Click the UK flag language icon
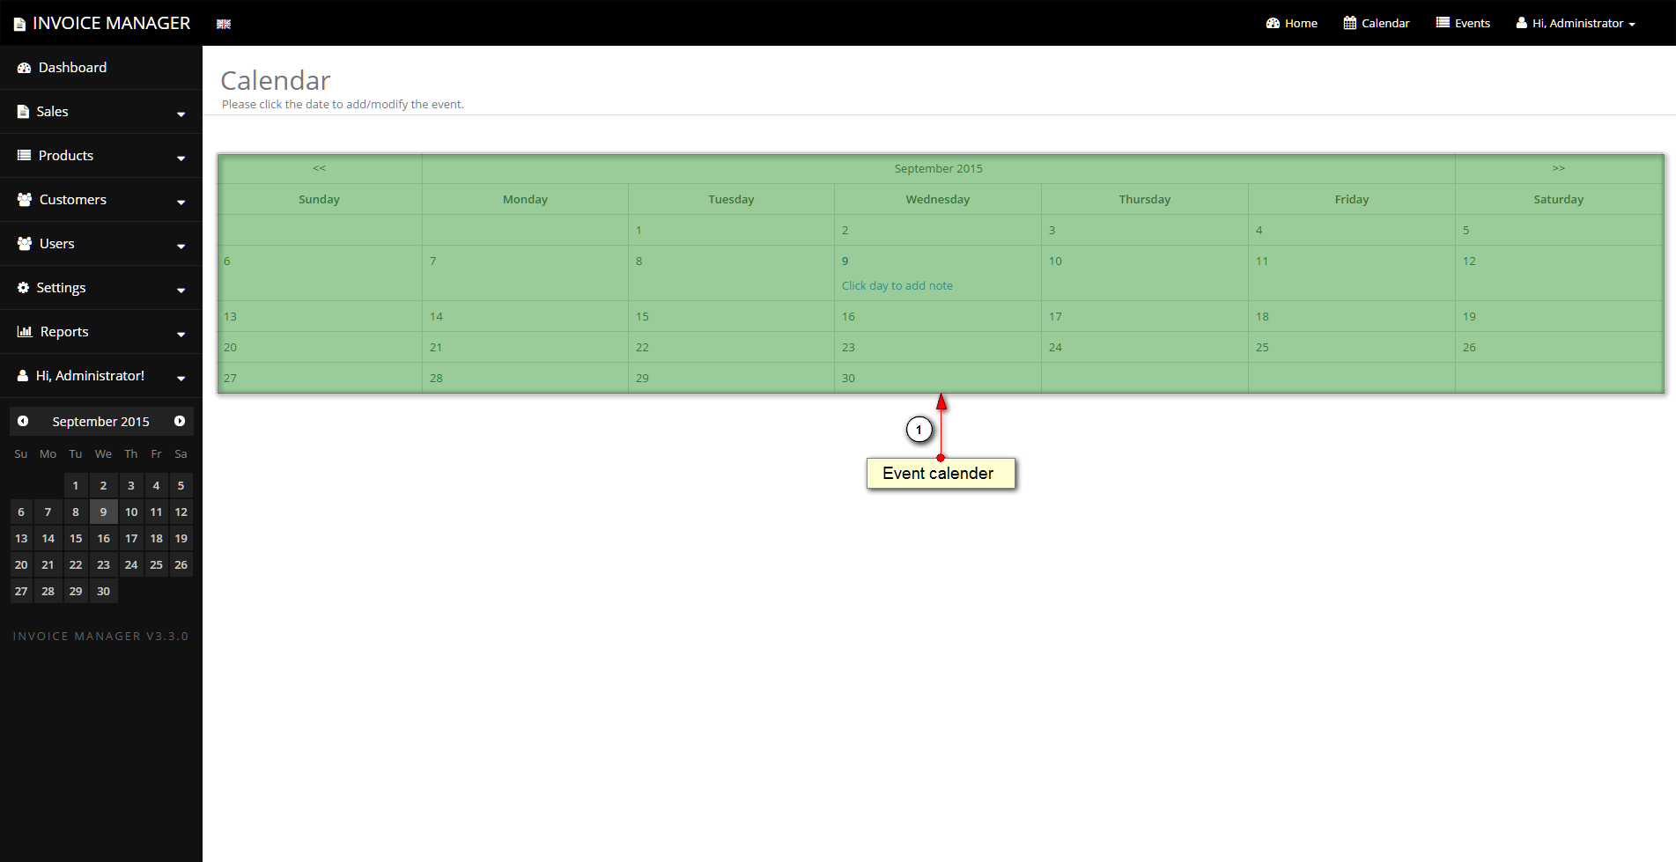This screenshot has width=1676, height=862. [x=224, y=24]
